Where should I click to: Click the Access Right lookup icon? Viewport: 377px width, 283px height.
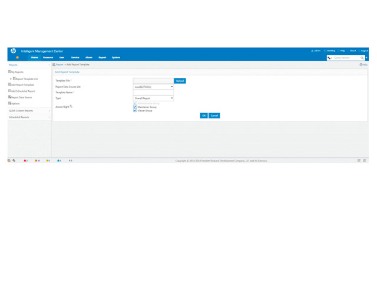[x=71, y=107]
